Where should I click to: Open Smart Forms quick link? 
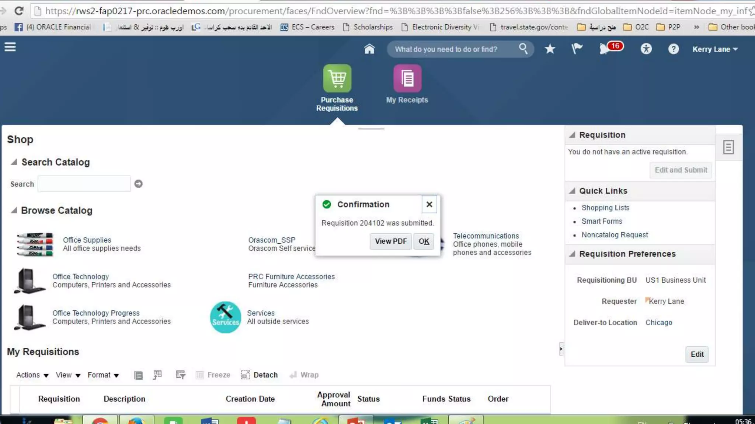(x=602, y=221)
